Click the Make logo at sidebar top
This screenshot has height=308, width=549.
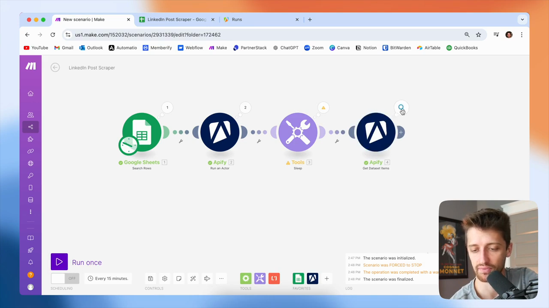(30, 66)
